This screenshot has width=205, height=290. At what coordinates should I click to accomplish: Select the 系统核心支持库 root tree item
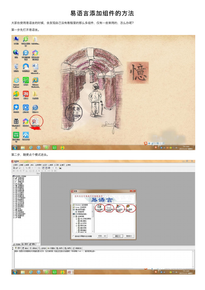click(20, 176)
